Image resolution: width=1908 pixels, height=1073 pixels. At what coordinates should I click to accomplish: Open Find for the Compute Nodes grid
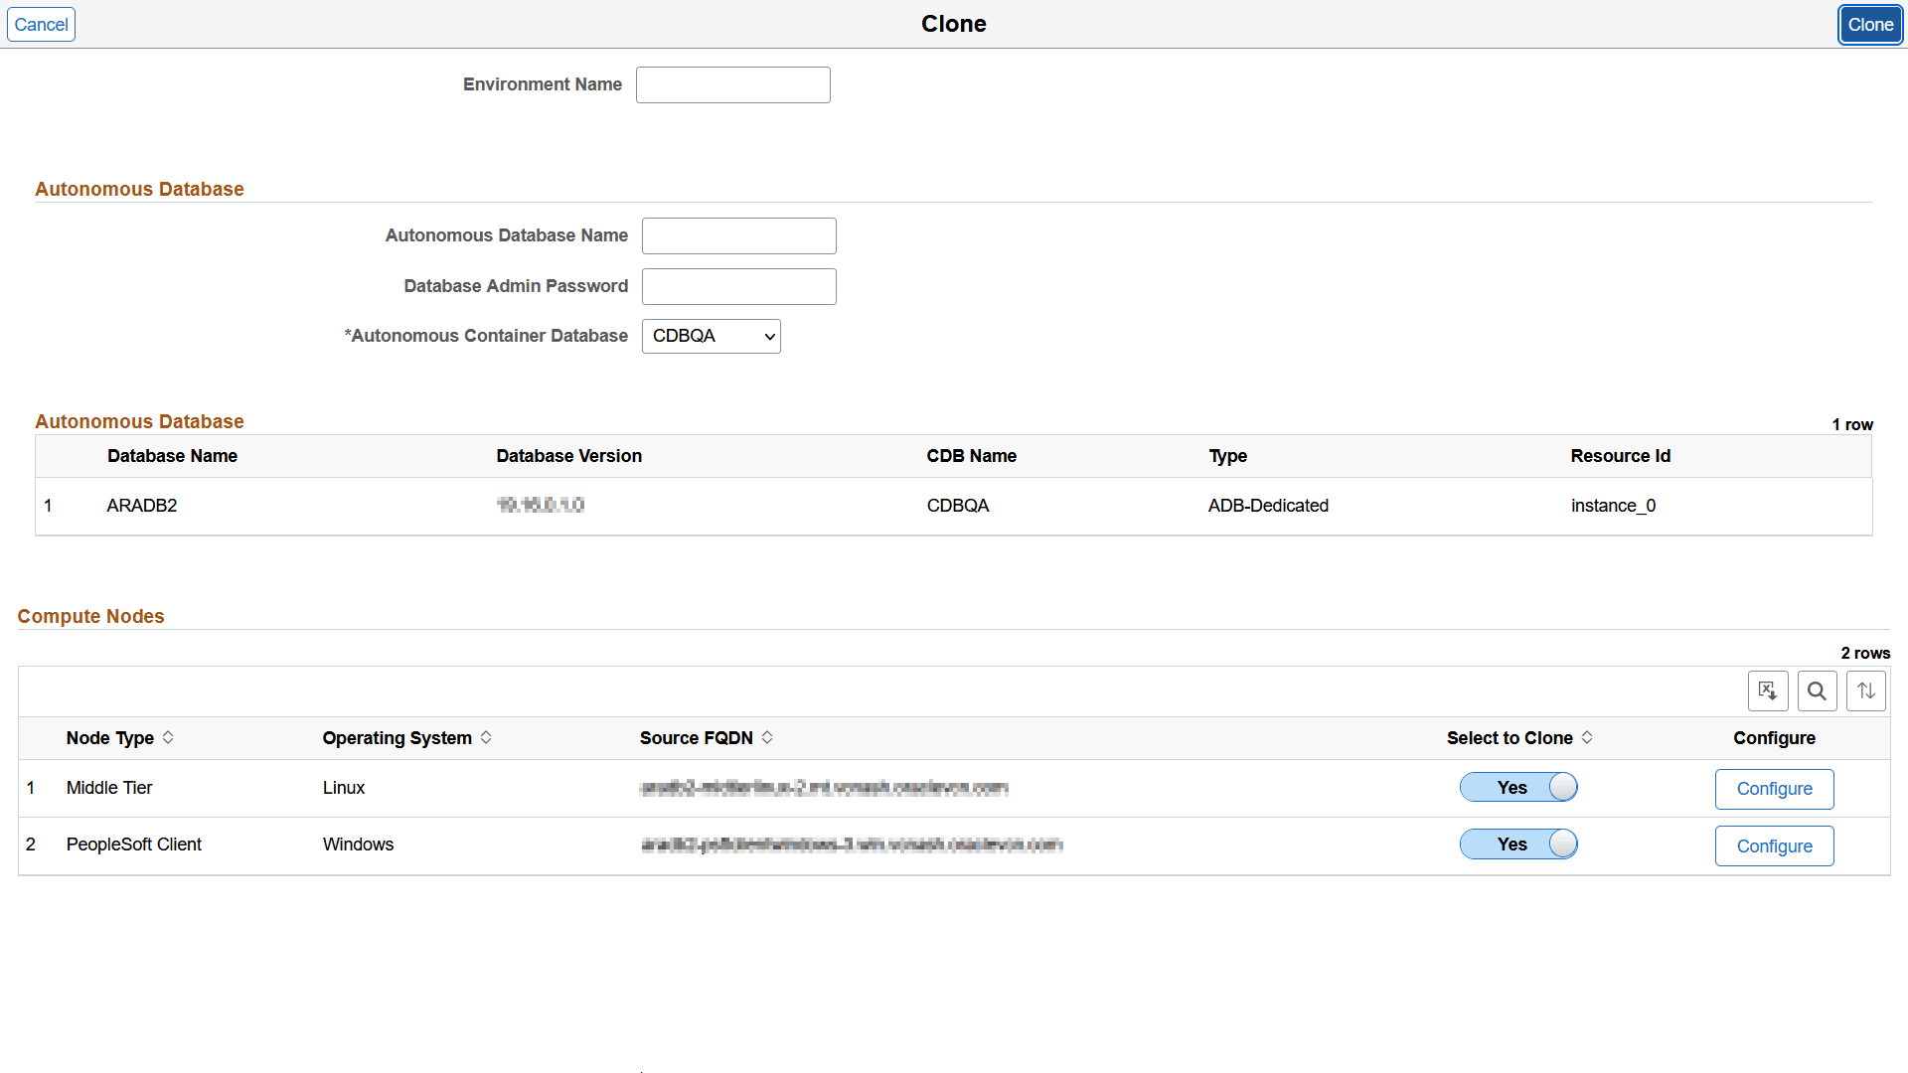click(x=1817, y=690)
